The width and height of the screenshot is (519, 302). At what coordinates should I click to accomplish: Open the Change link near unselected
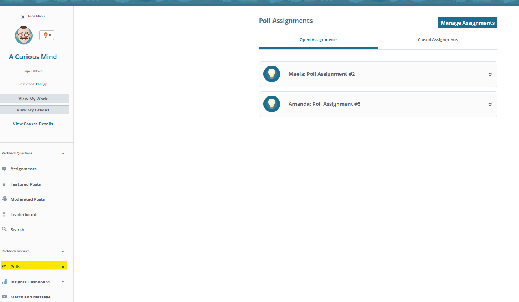point(41,84)
